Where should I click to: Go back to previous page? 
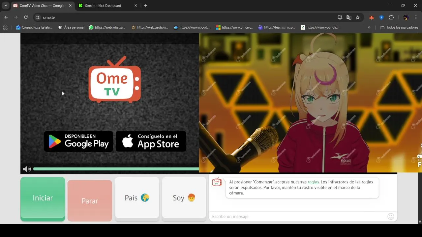[x=6, y=17]
